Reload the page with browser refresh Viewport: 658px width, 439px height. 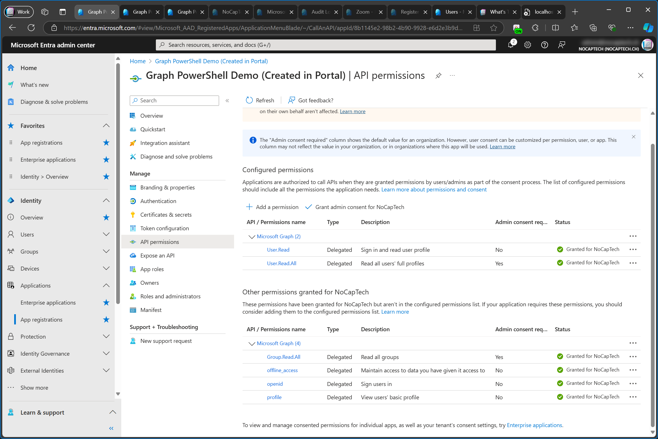pyautogui.click(x=31, y=28)
